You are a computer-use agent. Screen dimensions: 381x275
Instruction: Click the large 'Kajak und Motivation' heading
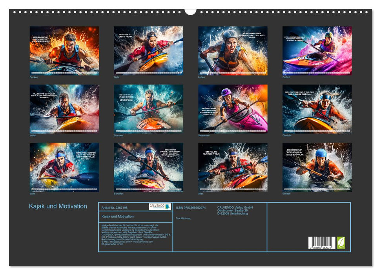tap(58, 206)
